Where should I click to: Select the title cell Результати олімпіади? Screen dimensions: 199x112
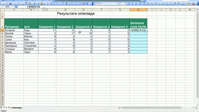coord(76,13)
